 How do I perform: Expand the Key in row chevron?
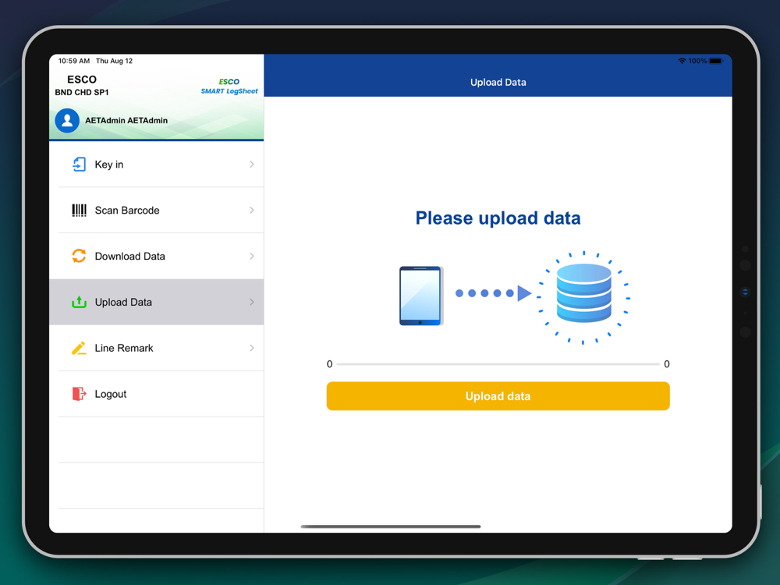point(252,164)
